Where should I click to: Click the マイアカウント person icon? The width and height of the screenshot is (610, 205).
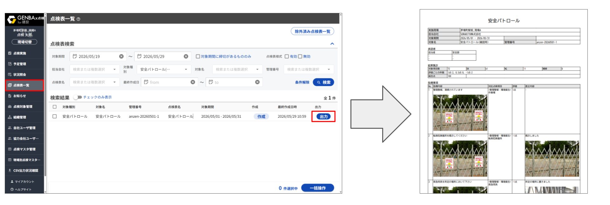pos(12,182)
